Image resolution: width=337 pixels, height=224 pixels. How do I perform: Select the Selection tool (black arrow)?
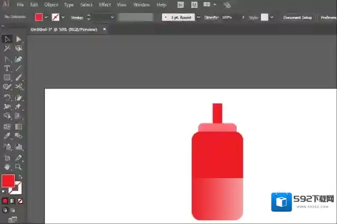(7, 39)
